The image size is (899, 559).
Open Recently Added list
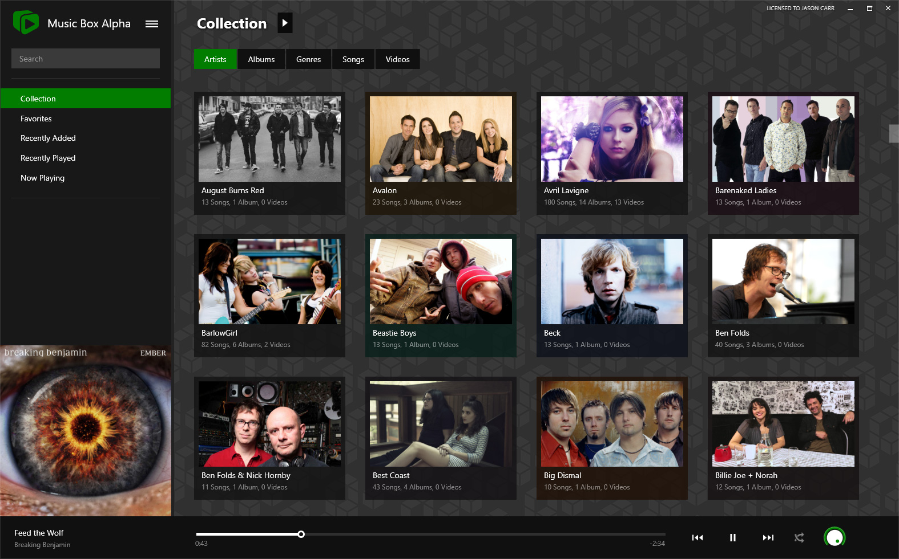pos(86,138)
